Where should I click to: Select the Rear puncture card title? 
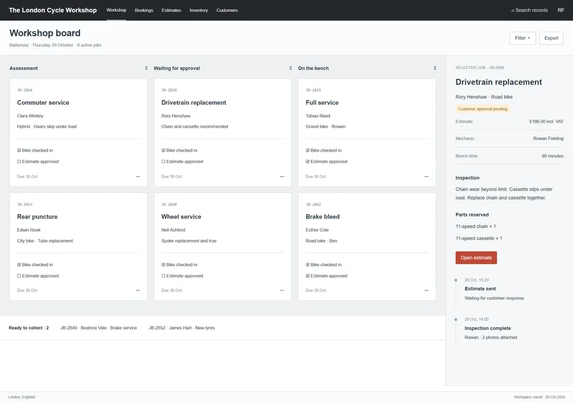[38, 216]
